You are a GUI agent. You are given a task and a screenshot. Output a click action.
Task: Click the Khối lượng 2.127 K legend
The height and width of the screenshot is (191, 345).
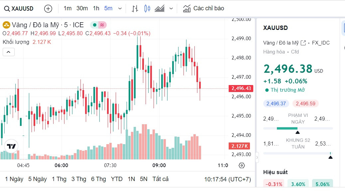pyautogui.click(x=27, y=42)
